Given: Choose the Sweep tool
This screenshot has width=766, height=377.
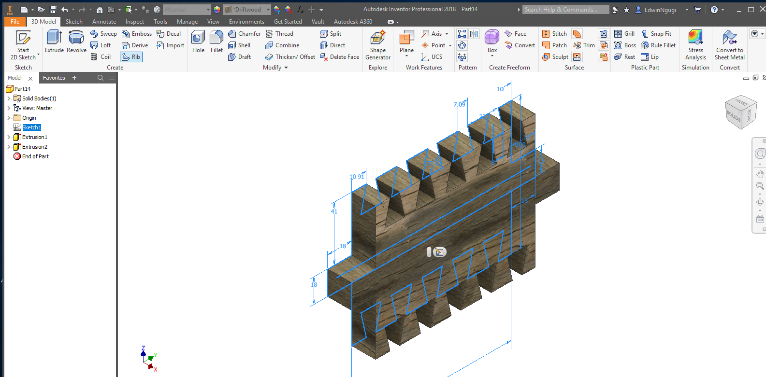Looking at the screenshot, I should click(x=103, y=34).
